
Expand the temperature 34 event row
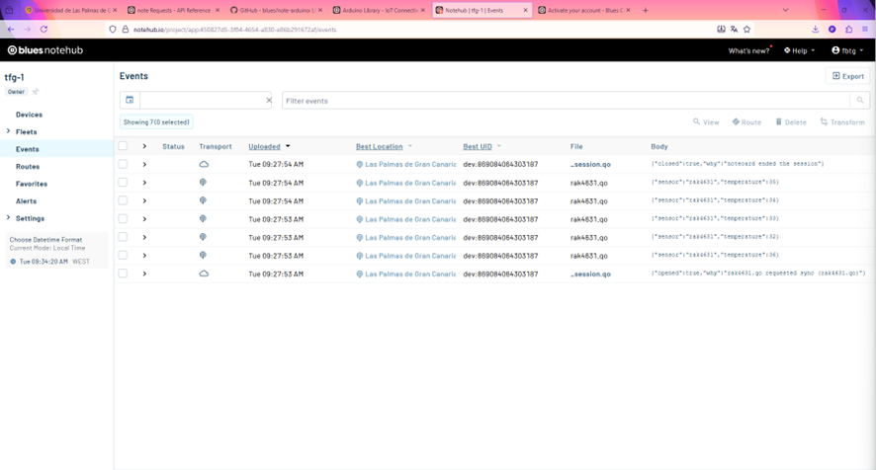point(144,201)
